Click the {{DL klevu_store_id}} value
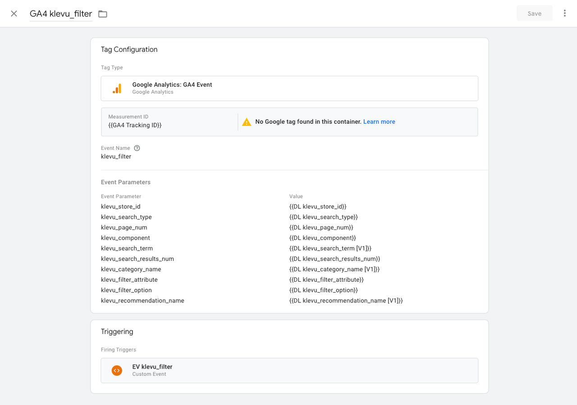Viewport: 577px width, 405px height. click(318, 207)
